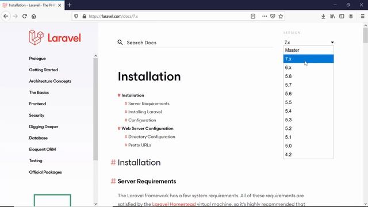Click the main page scrollbar thumb
The width and height of the screenshot is (368, 207).
[x=366, y=35]
